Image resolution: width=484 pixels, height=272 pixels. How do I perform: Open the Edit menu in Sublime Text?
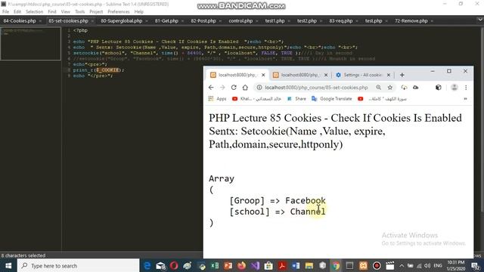[x=17, y=12]
